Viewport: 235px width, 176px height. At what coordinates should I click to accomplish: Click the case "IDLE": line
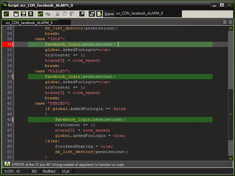tap(50, 39)
